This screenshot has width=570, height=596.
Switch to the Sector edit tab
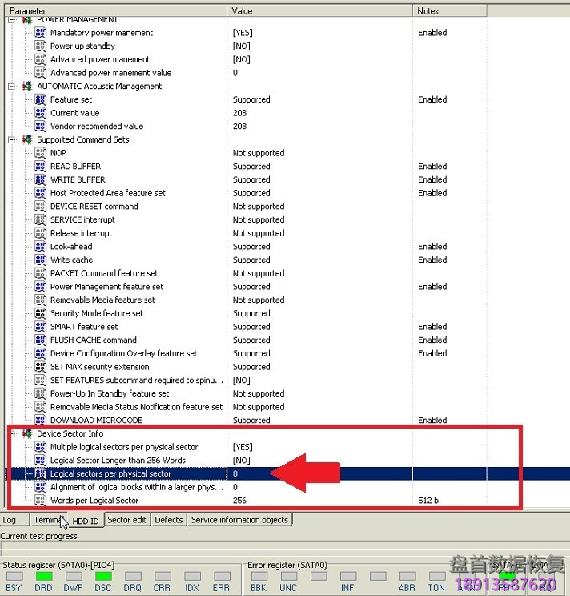(x=126, y=520)
